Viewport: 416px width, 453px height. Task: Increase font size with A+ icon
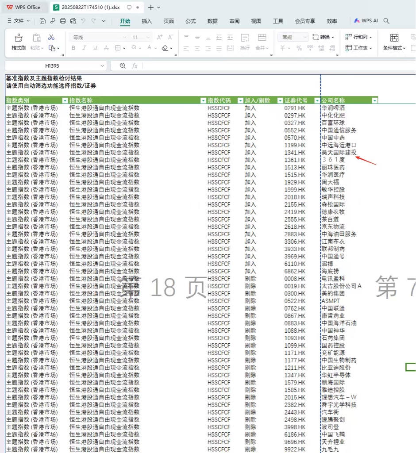point(160,37)
